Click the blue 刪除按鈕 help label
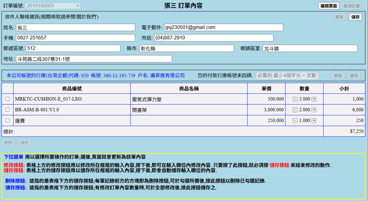This screenshot has width=368, height=201. (15, 181)
